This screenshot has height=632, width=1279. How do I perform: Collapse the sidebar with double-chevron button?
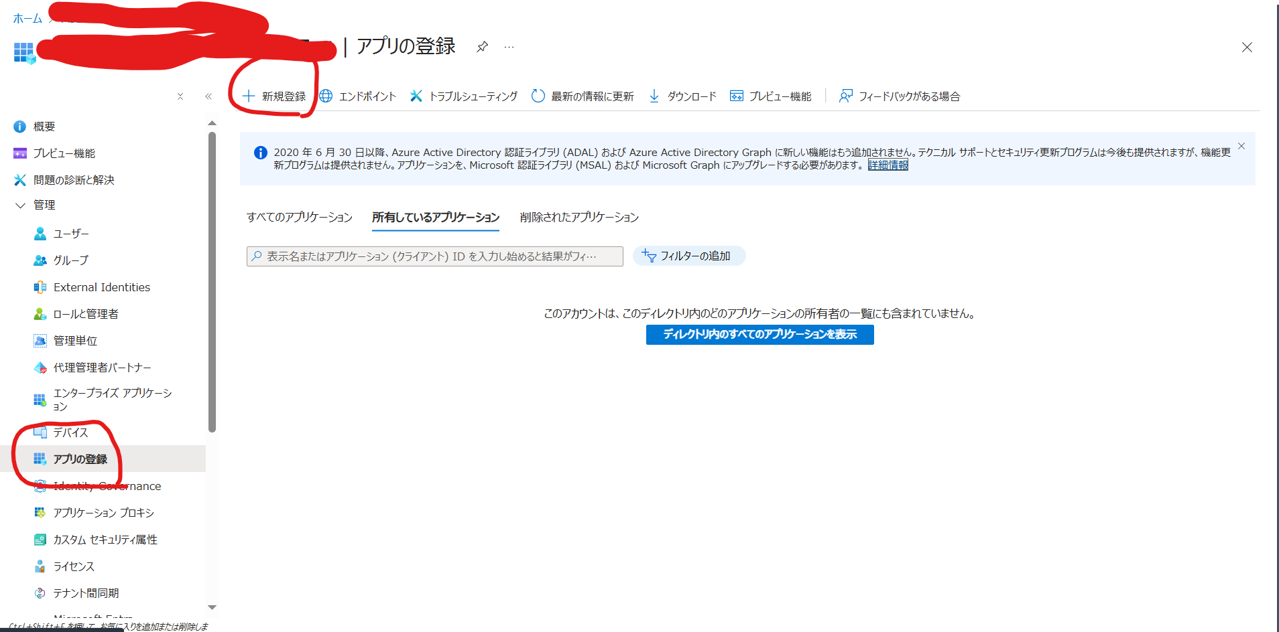click(x=208, y=96)
